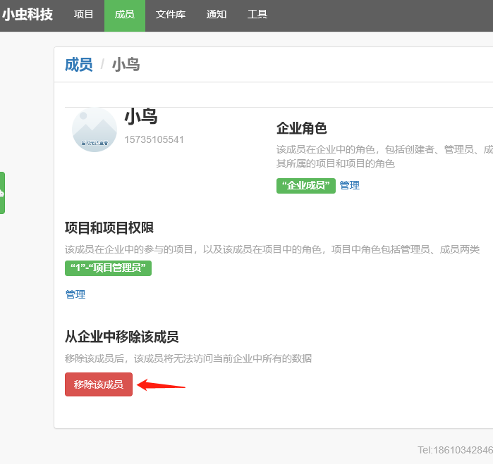The height and width of the screenshot is (464, 493).
Task: Click 管理 link under project permissions
Action: (75, 294)
